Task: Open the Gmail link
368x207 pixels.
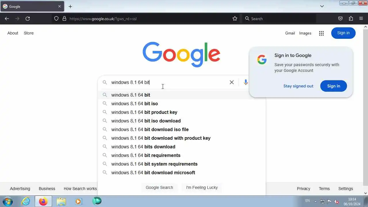Action: click(x=290, y=33)
